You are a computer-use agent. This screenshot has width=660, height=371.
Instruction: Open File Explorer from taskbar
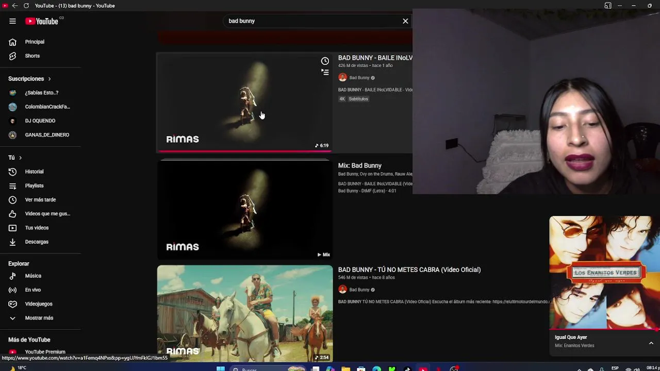coord(345,369)
